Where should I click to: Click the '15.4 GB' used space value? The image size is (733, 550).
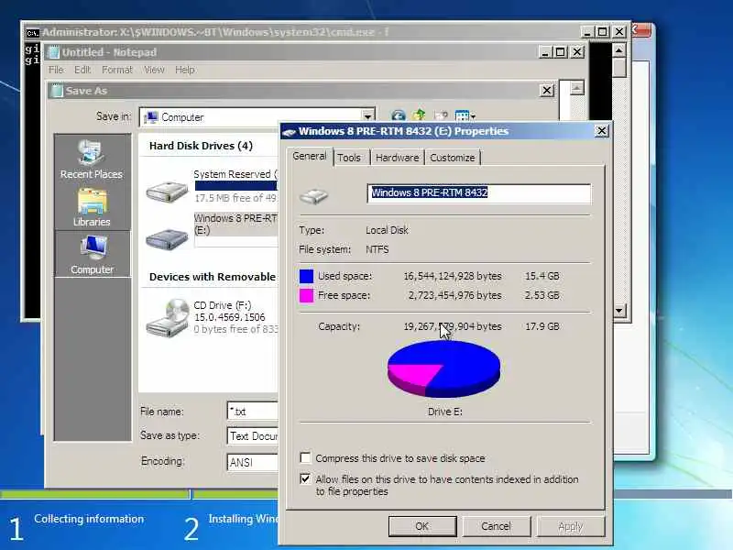point(542,276)
